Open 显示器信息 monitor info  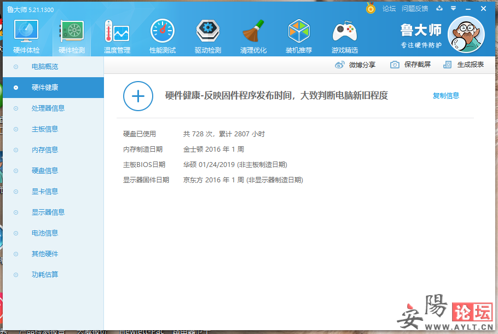54,212
